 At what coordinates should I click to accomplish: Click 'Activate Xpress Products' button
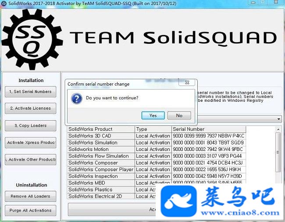point(30,143)
